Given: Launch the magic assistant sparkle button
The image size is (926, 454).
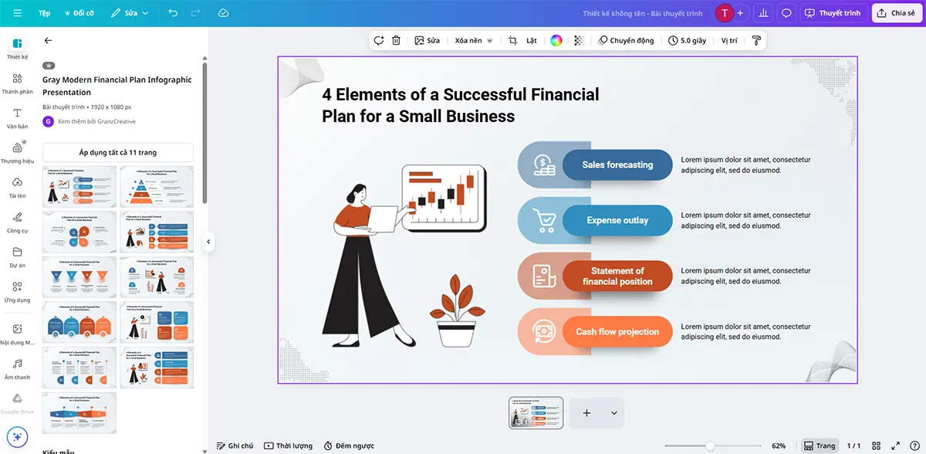Looking at the screenshot, I should coord(17,436).
